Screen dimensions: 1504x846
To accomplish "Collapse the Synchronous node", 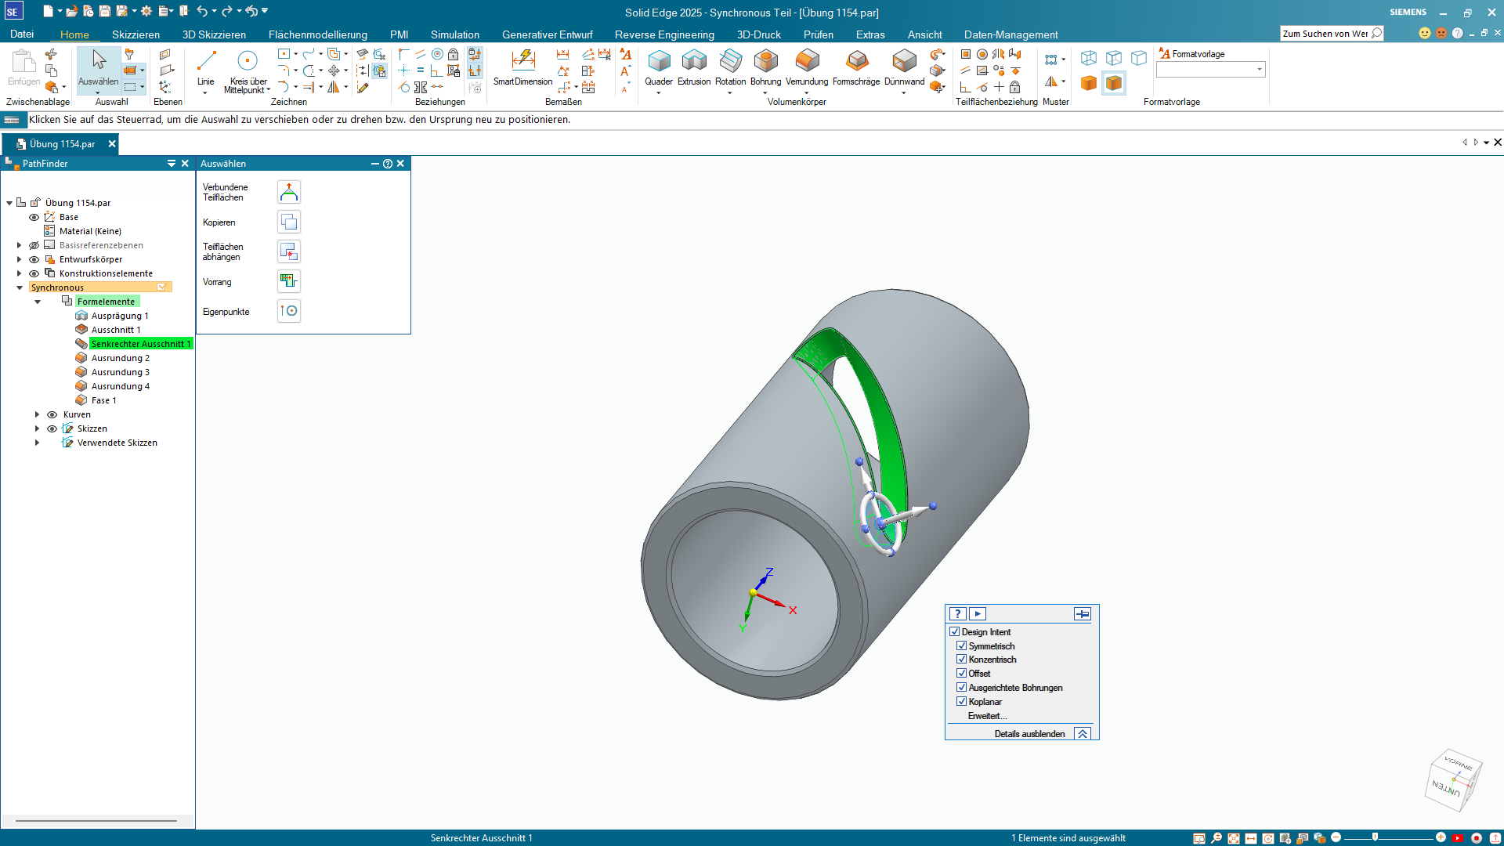I will 20,287.
